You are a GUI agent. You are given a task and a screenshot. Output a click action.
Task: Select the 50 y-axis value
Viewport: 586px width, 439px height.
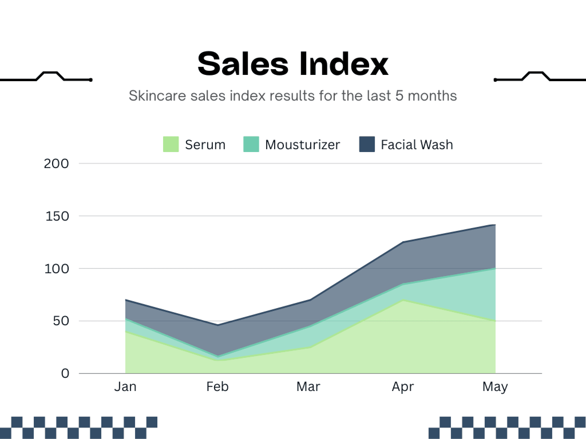(61, 321)
